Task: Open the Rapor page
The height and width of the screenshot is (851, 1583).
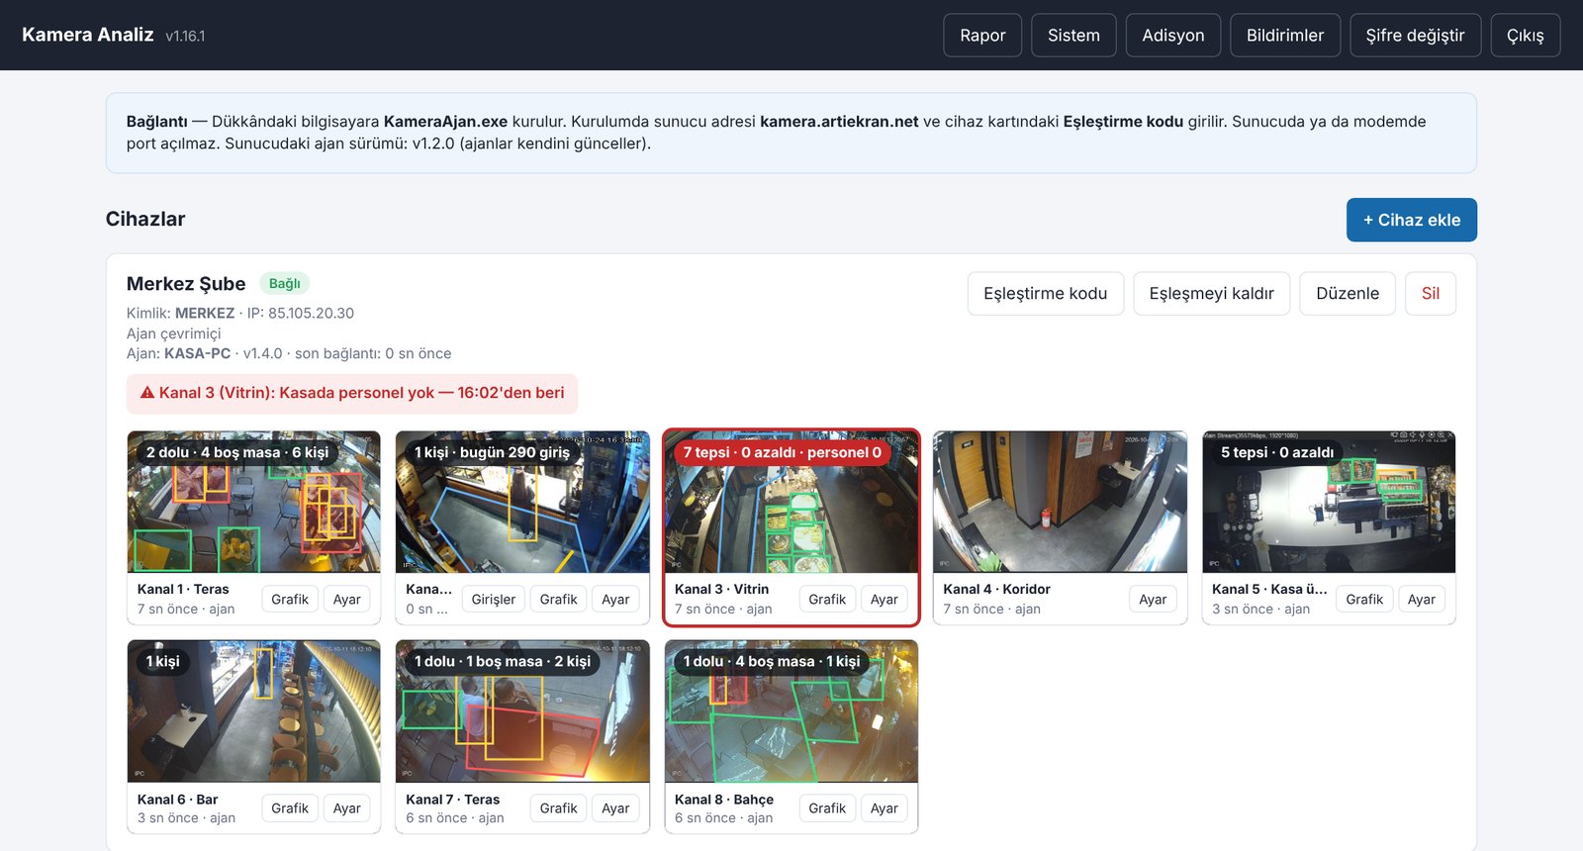Action: pos(982,35)
